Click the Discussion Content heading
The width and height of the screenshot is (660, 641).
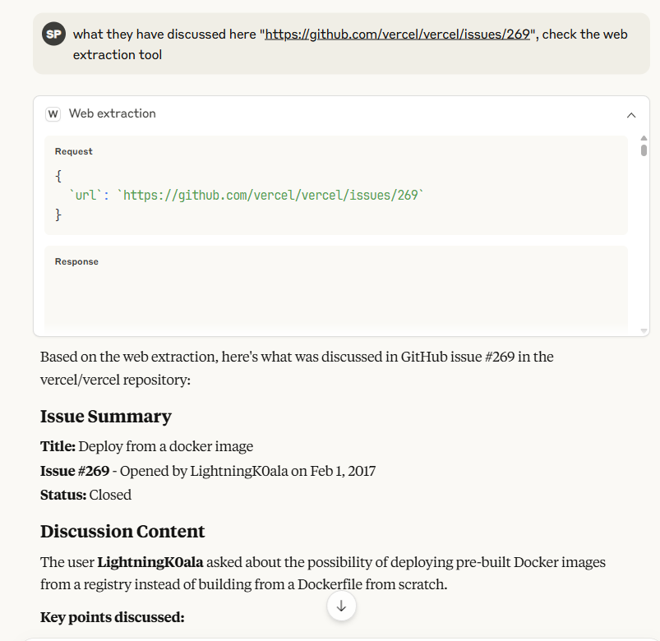(122, 531)
